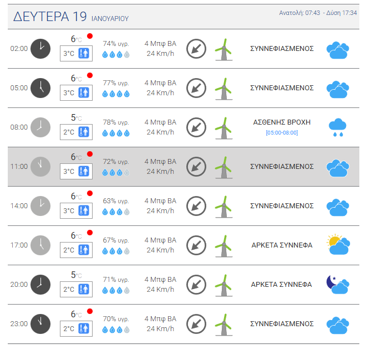Image resolution: width=366 pixels, height=345 pixels.
Task: Click the wind turbine icon at 05:00
Action: coord(223,89)
